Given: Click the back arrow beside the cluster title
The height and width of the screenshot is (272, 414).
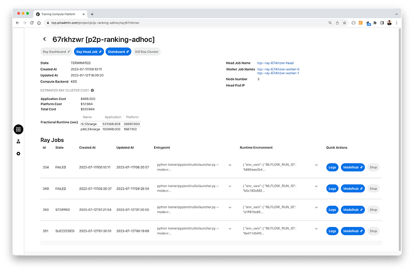Looking at the screenshot, I should [x=45, y=39].
